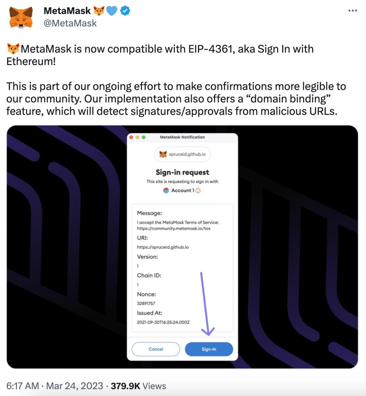Viewport: 366px width, 396px height.
Task: Click the info icon beside Account 1
Action: click(x=198, y=191)
